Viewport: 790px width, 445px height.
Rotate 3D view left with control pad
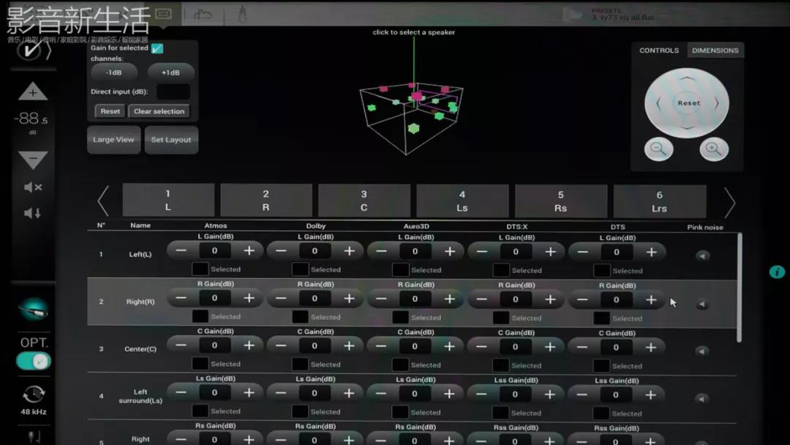coord(658,103)
